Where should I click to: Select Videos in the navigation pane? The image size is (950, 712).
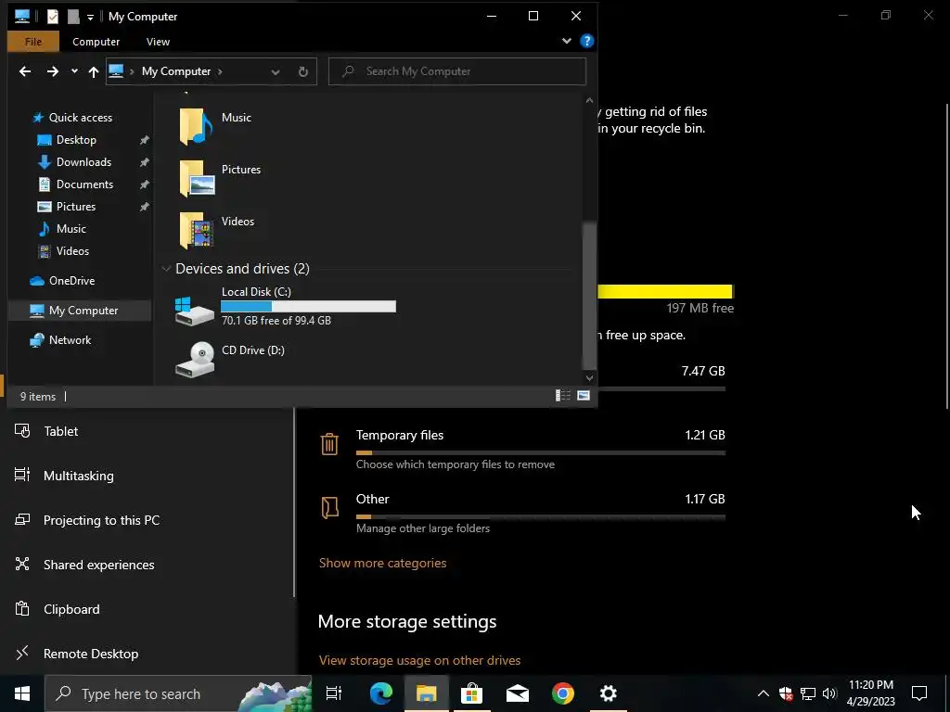(x=72, y=250)
